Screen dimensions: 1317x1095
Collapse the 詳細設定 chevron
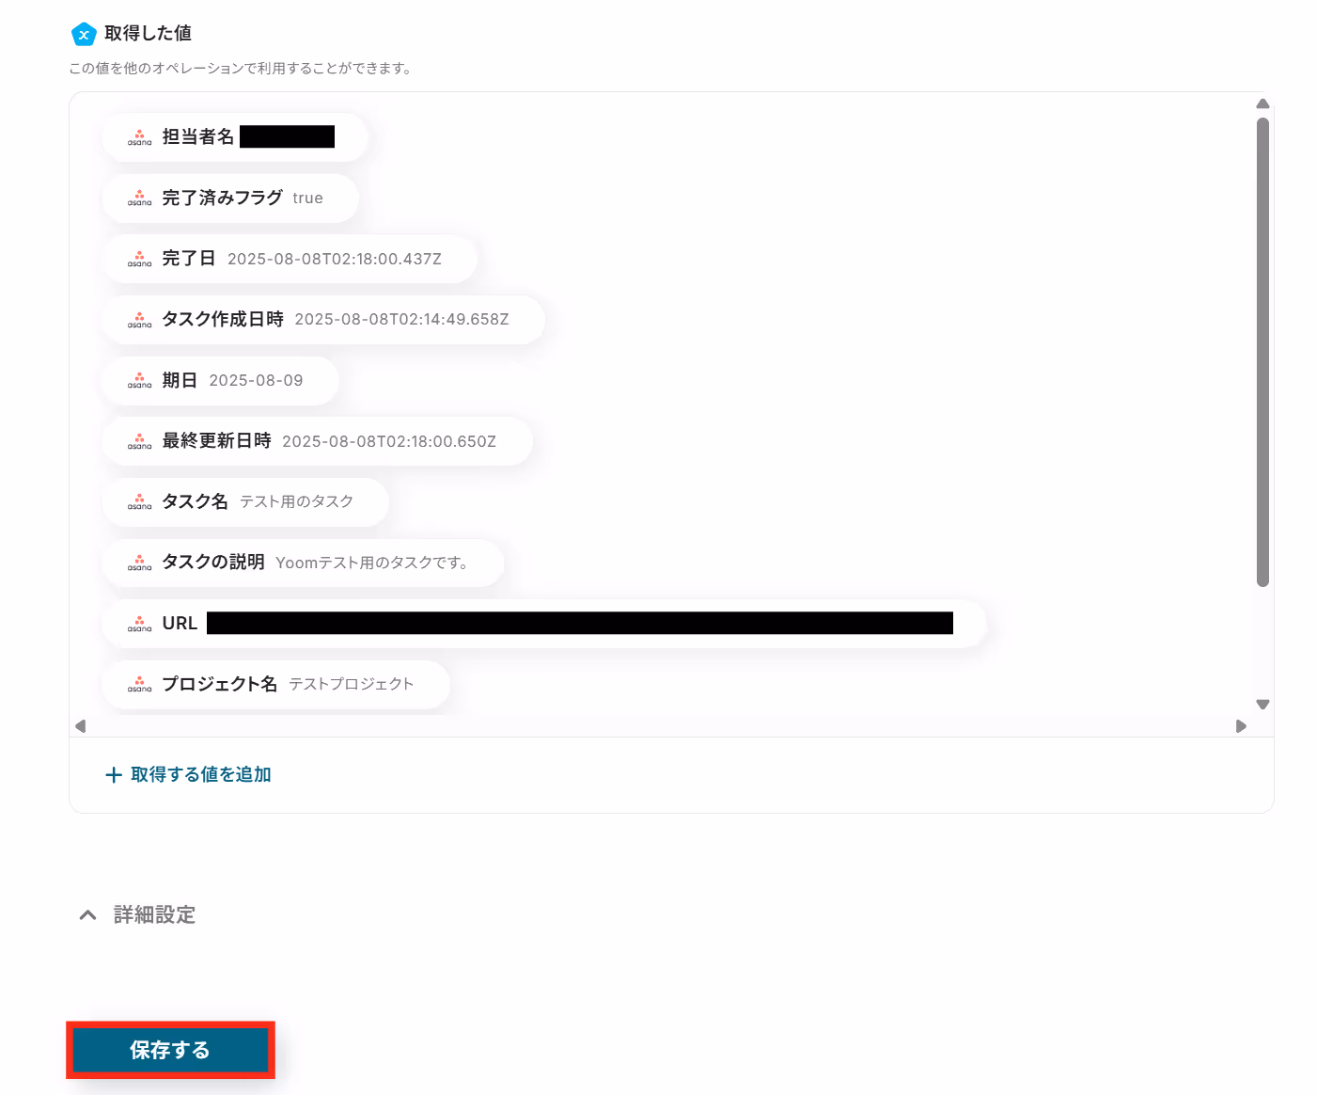click(87, 914)
